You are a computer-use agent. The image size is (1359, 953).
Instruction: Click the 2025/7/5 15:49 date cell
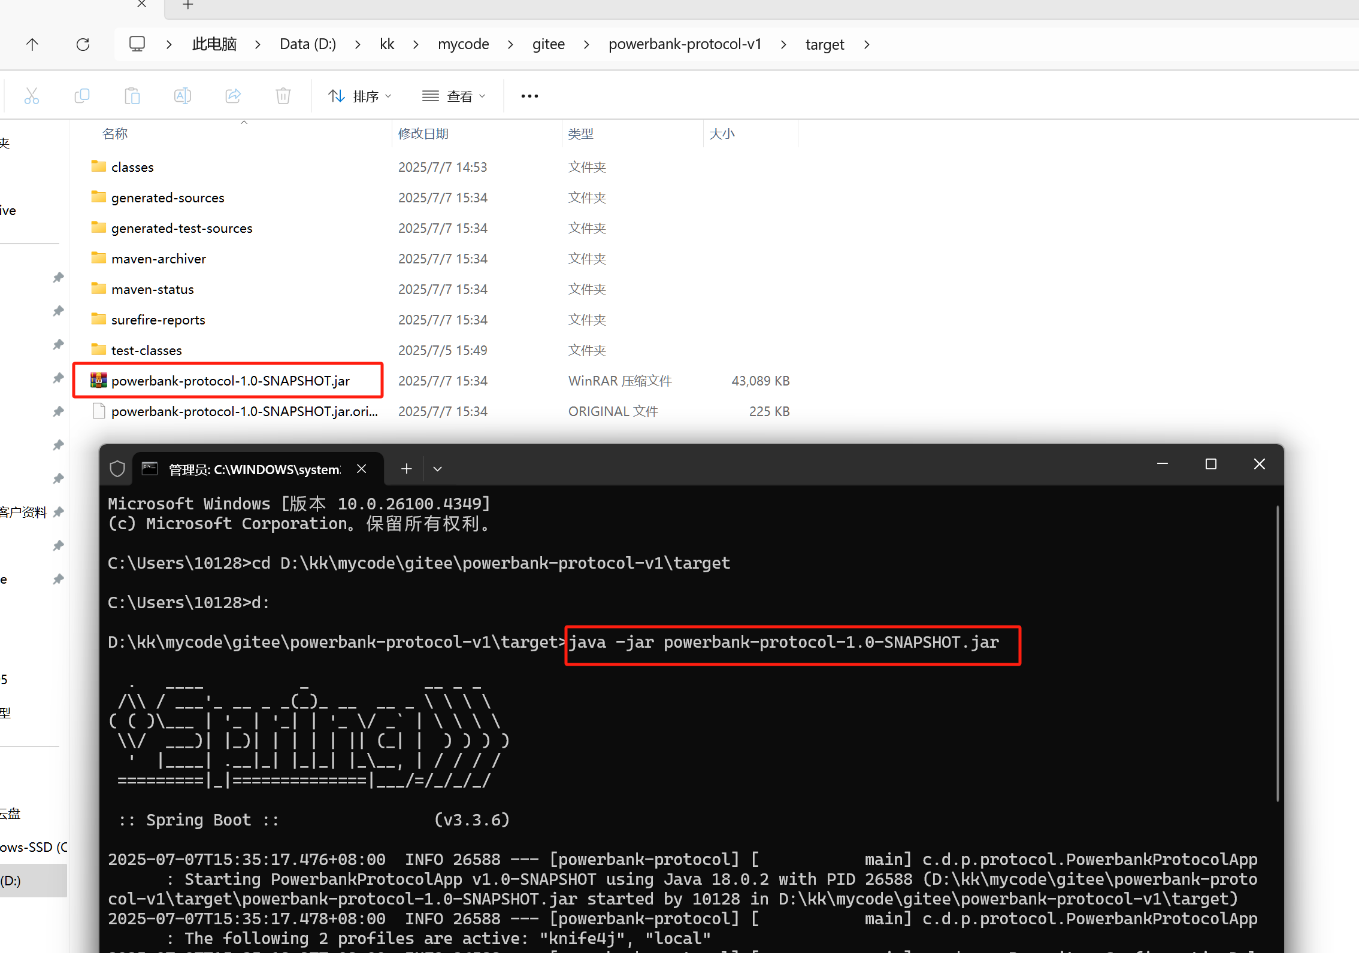[443, 350]
